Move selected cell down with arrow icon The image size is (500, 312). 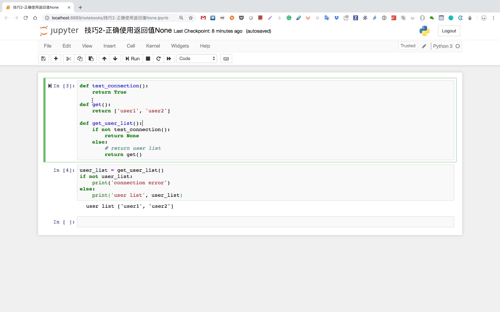115,59
